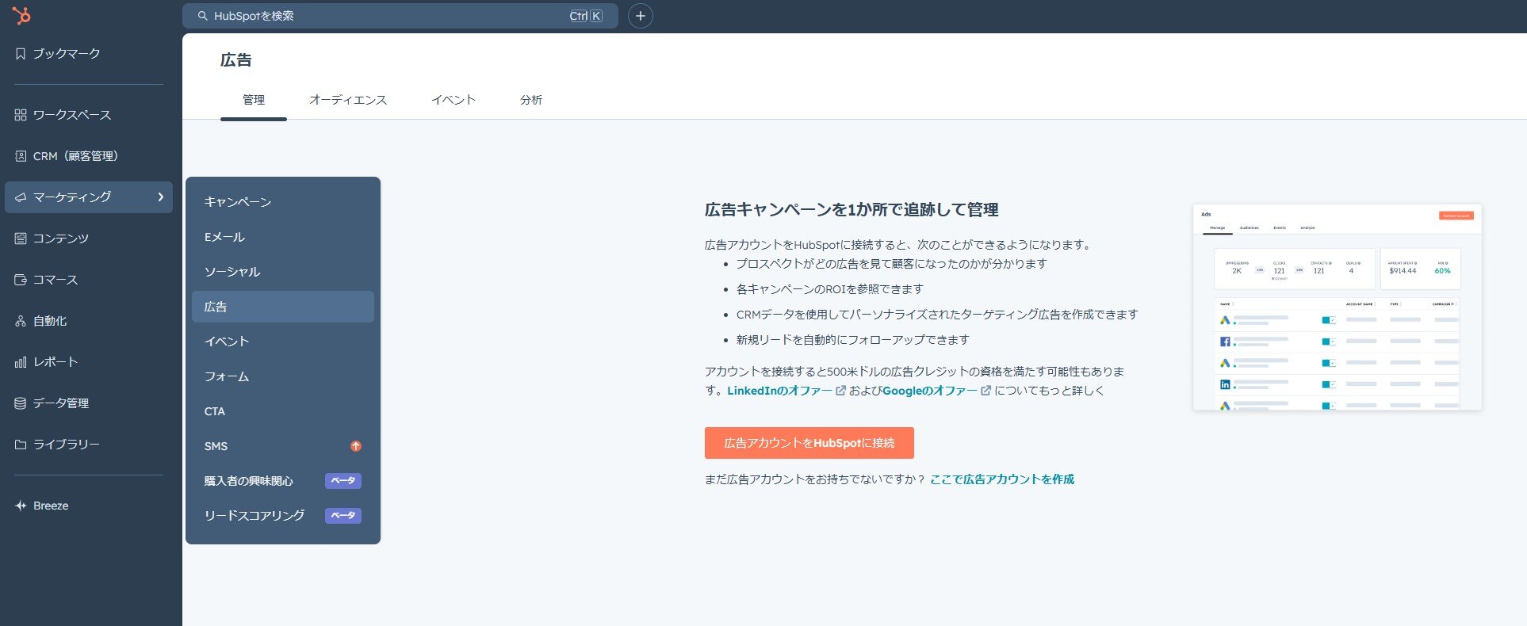Click heading 広告キャンペーンを1か所で追跡して管理
This screenshot has width=1527, height=626.
(852, 210)
